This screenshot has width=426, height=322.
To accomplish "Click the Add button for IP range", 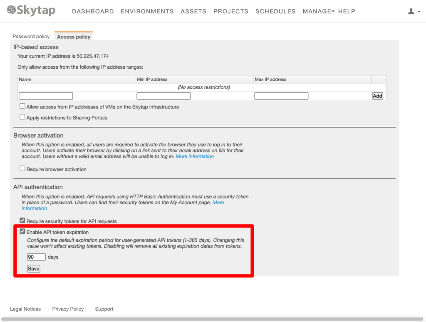I will click(x=377, y=96).
